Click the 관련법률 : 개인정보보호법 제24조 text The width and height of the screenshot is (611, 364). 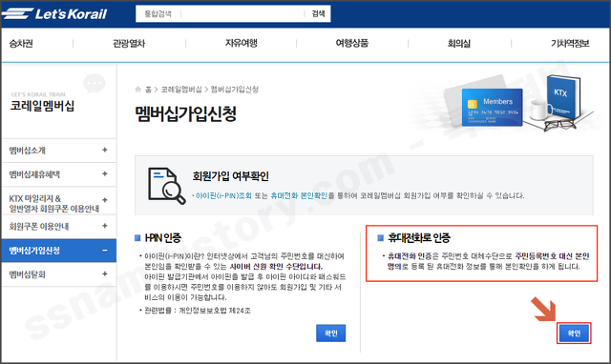point(198,311)
